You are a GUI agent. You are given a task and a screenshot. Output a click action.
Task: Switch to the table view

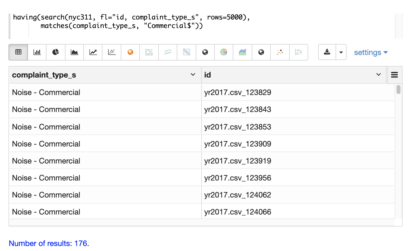click(18, 52)
